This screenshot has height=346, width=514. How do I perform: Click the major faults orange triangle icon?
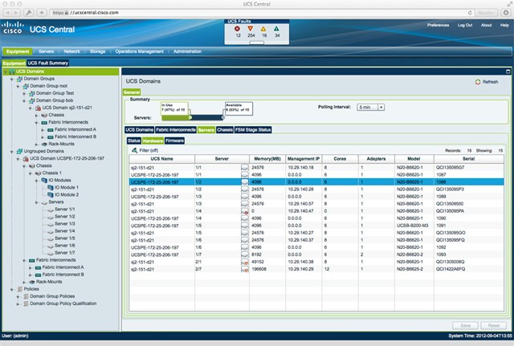[251, 27]
